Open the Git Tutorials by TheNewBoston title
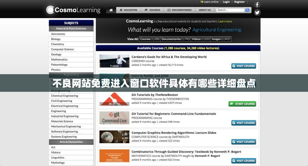The image size is (308, 166). 155,95
